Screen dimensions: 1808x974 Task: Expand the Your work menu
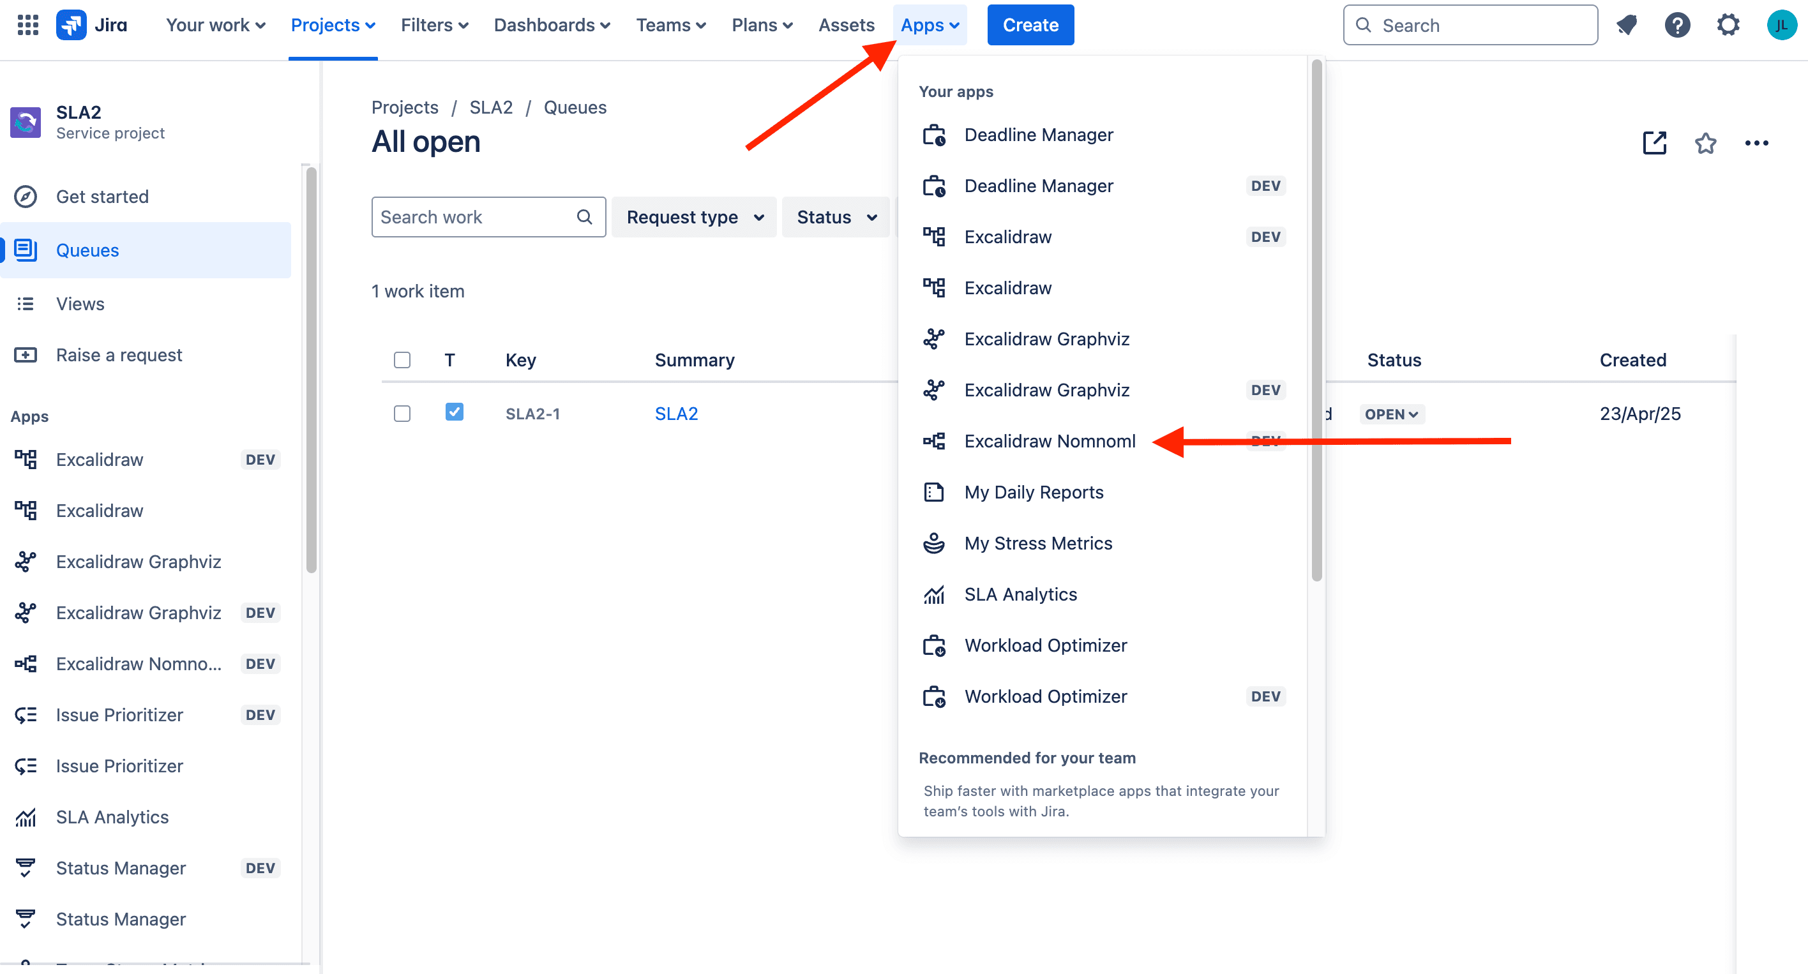click(x=216, y=26)
